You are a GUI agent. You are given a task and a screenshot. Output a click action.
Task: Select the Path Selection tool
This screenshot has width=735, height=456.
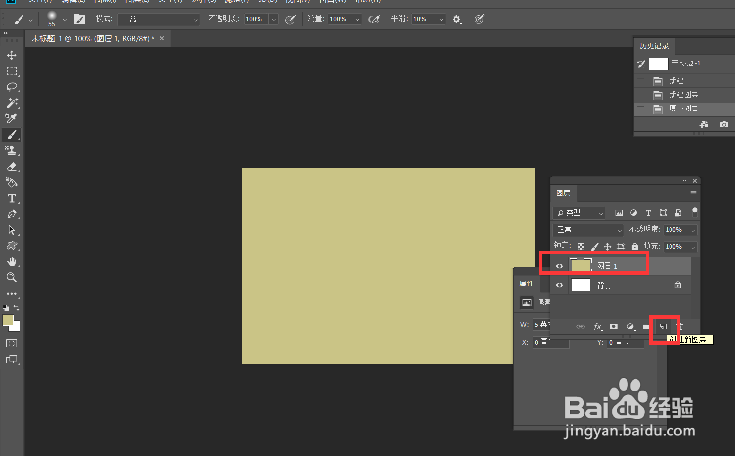point(12,230)
